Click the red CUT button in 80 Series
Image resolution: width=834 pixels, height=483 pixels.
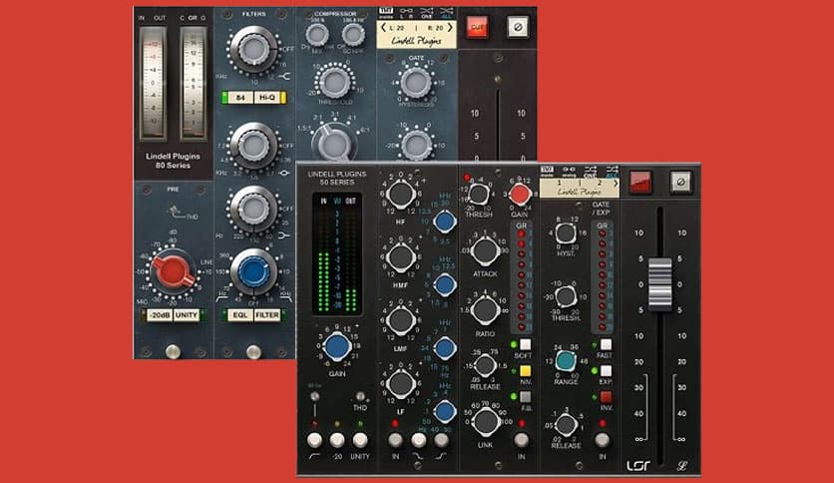click(x=477, y=27)
